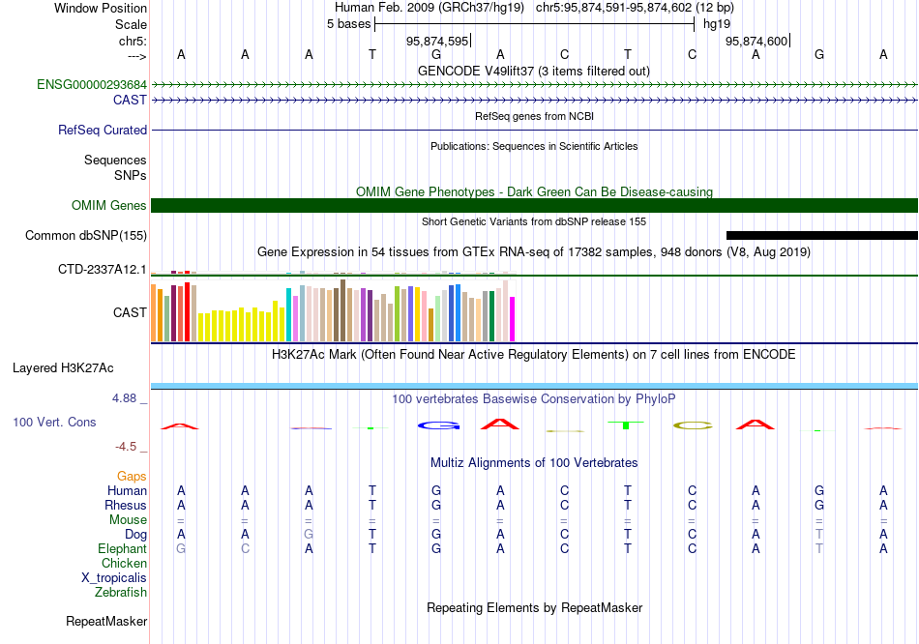Screen dimensions: 919x644
Task: Click the blue G PhyloP conservation logo
Action: [x=438, y=425]
